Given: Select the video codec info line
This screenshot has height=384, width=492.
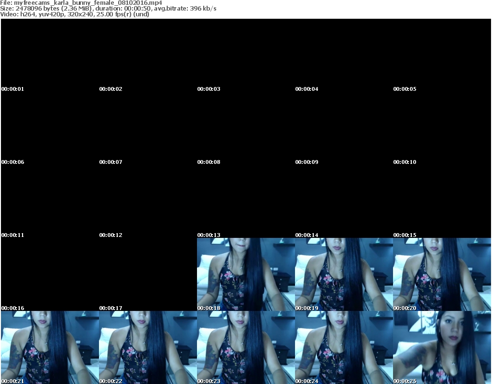Looking at the screenshot, I should click(74, 14).
